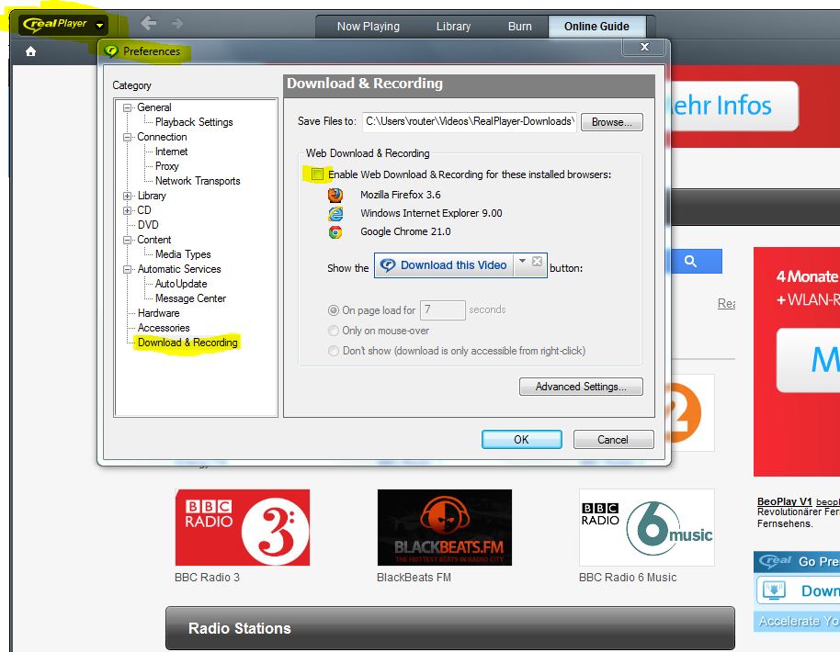This screenshot has height=652, width=840.
Task: Select AutoUpdate in category tree
Action: point(181,284)
